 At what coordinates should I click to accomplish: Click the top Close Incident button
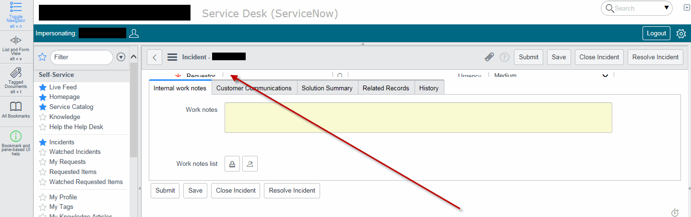599,57
